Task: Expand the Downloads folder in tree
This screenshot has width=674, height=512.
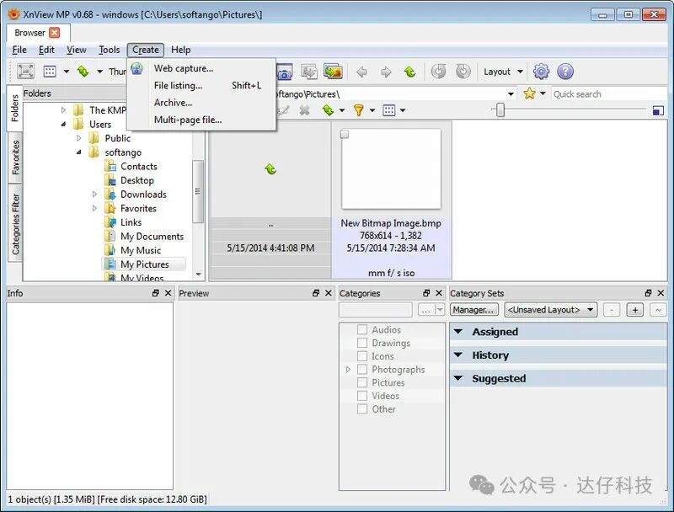Action: click(x=95, y=195)
